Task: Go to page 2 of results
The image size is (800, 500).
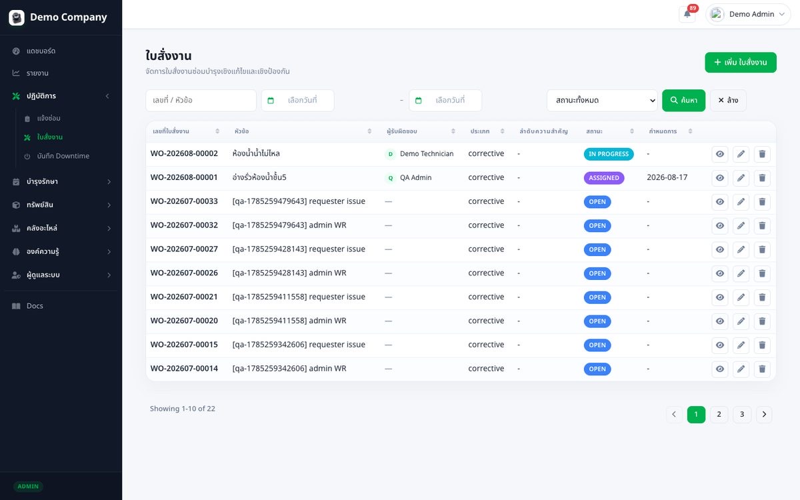Action: 719,415
